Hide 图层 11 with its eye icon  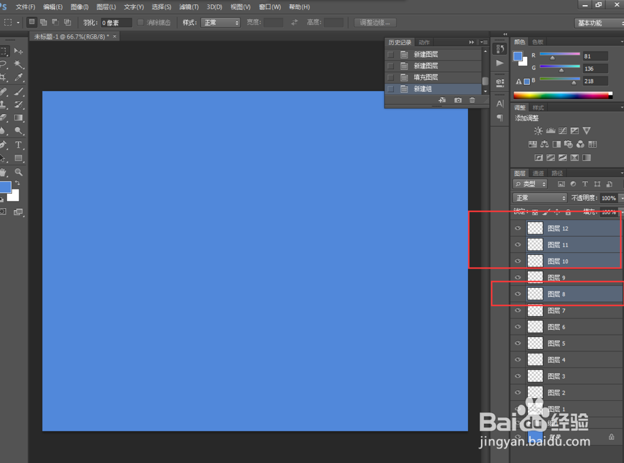518,245
